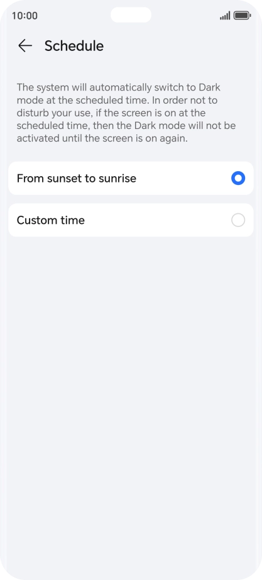
Task: Tap the Custom time label text
Action: (x=51, y=220)
